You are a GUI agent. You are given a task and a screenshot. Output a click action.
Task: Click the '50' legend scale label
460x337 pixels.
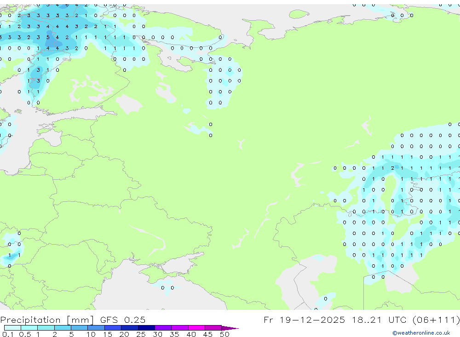pyautogui.click(x=224, y=334)
